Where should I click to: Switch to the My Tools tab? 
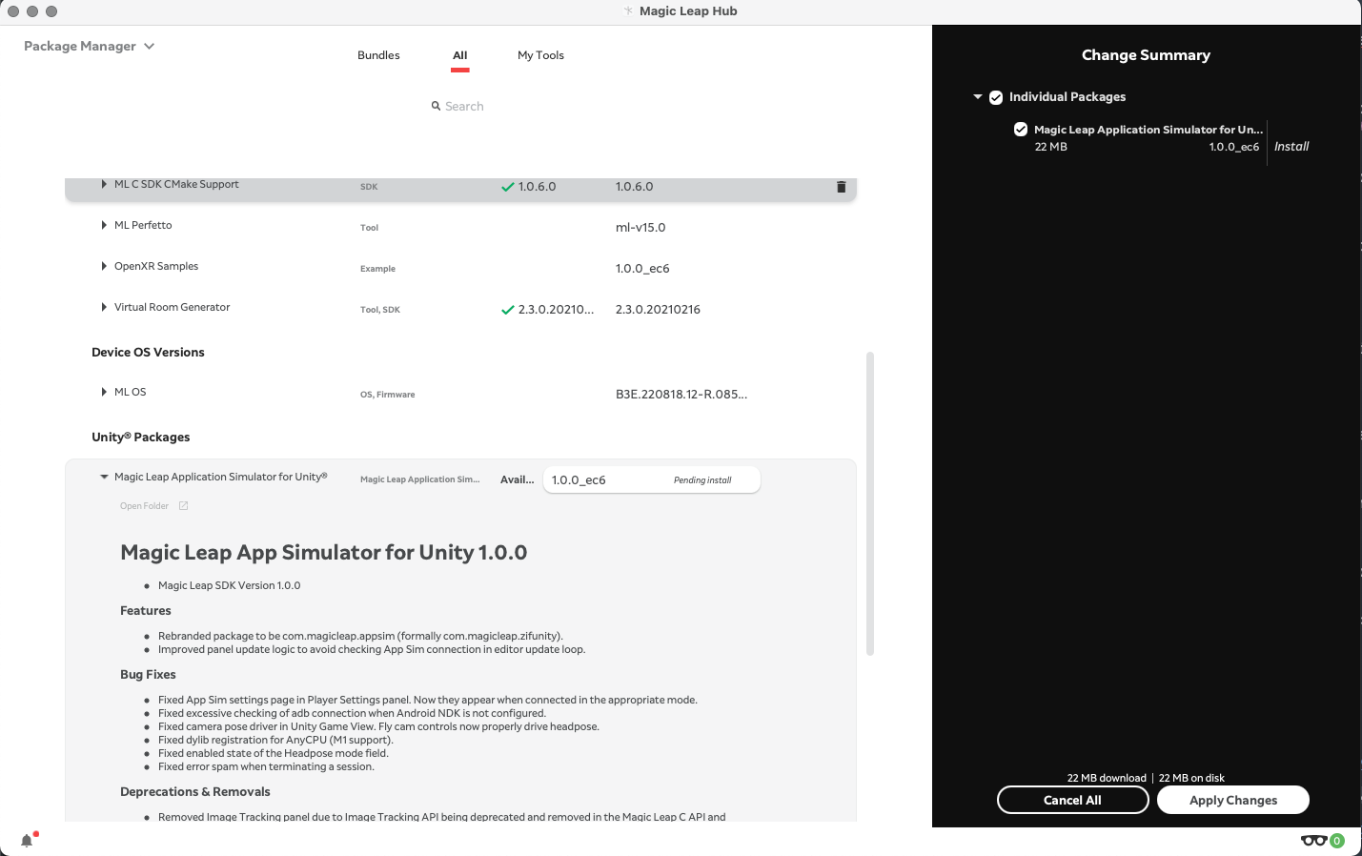(540, 55)
